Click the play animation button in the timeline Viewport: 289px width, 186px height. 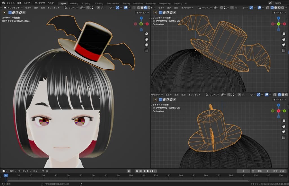click(x=148, y=171)
